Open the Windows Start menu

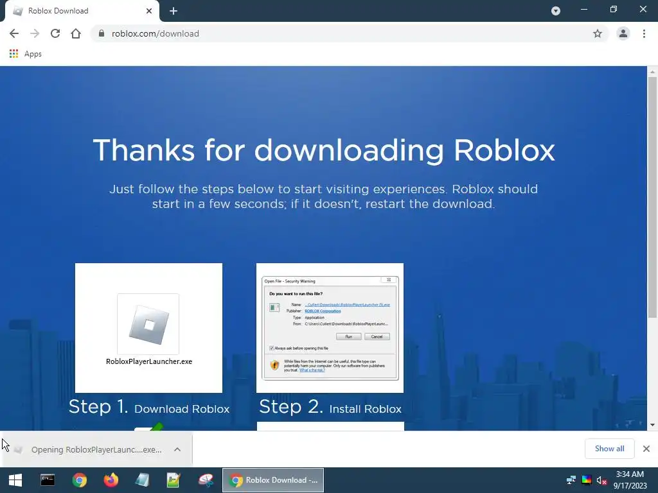point(15,480)
